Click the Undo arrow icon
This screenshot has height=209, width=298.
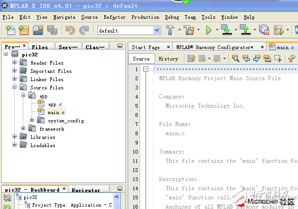click(x=70, y=30)
